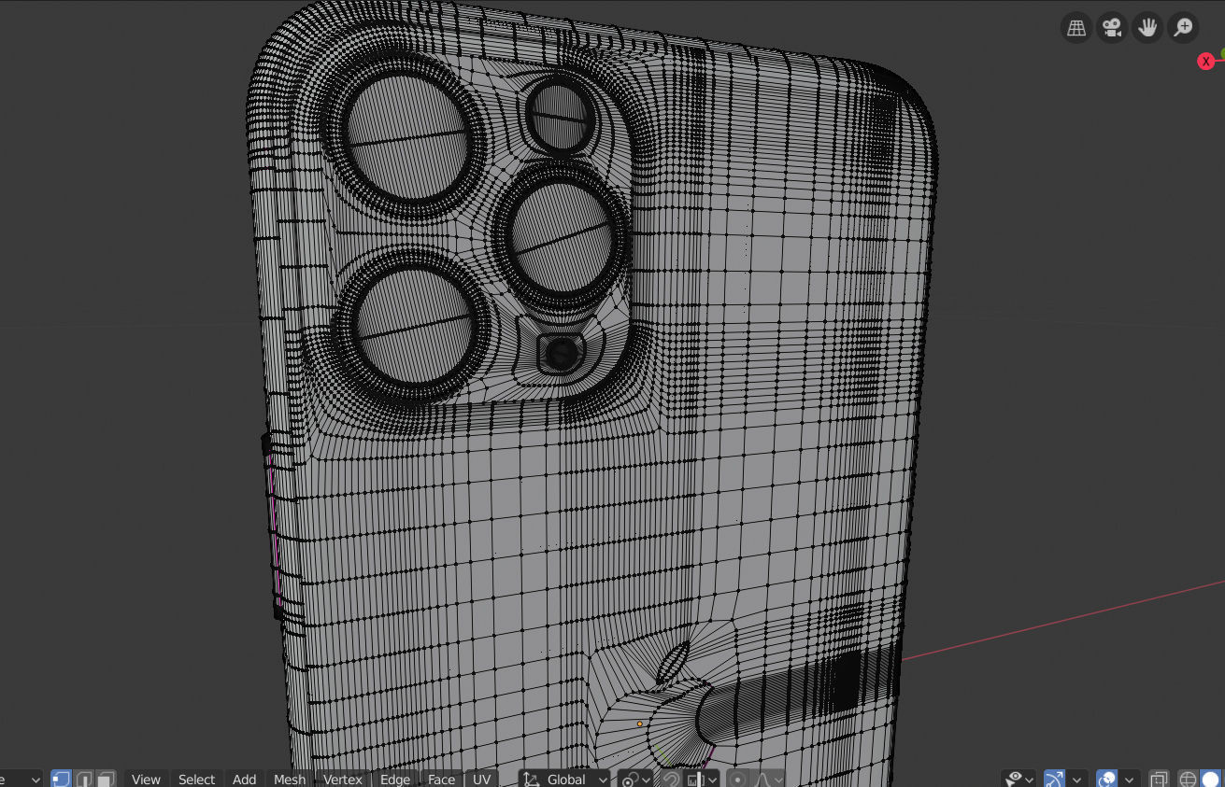This screenshot has height=787, width=1225.
Task: Expand the overlays options dropdown
Action: point(1131,780)
